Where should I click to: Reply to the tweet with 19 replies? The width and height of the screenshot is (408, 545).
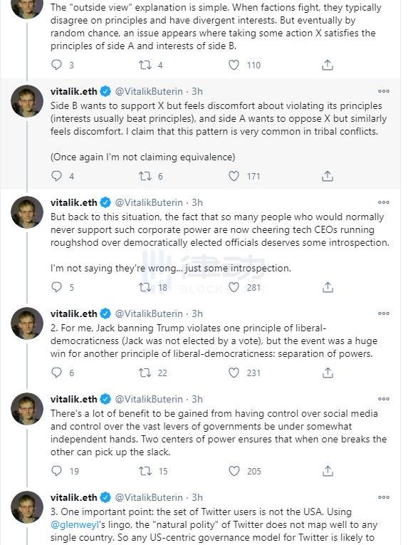pyautogui.click(x=56, y=471)
